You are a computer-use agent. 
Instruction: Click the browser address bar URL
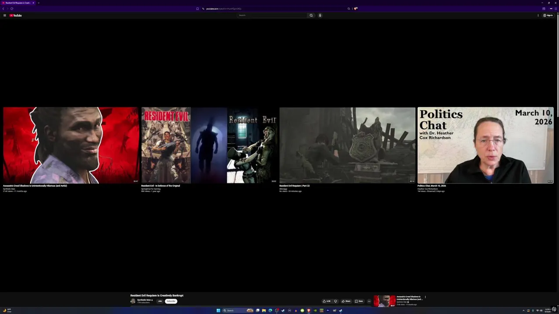click(224, 9)
